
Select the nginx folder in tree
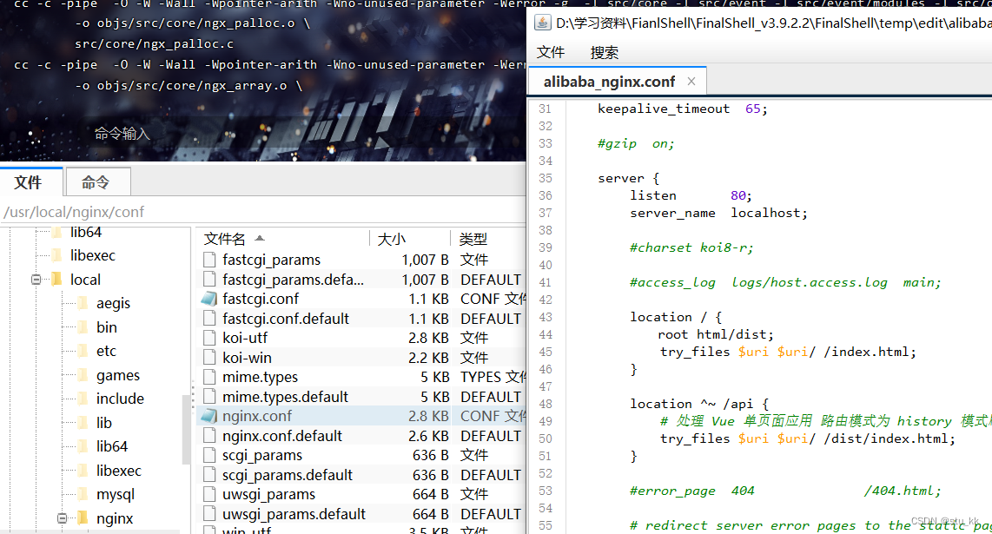(x=115, y=518)
